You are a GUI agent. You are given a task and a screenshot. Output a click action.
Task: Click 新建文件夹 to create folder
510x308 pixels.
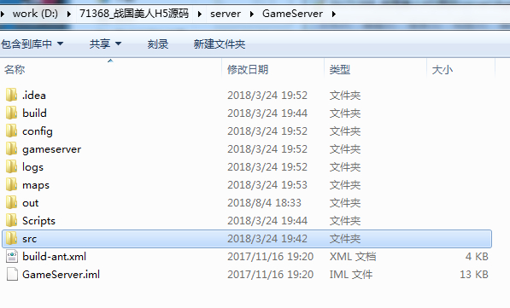[220, 44]
